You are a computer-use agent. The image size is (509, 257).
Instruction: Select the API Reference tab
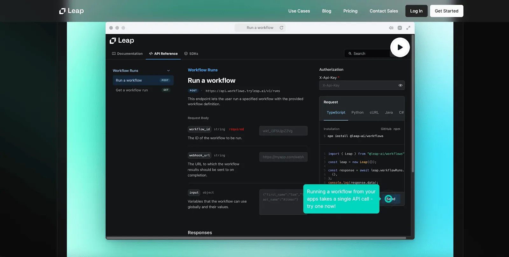click(163, 53)
